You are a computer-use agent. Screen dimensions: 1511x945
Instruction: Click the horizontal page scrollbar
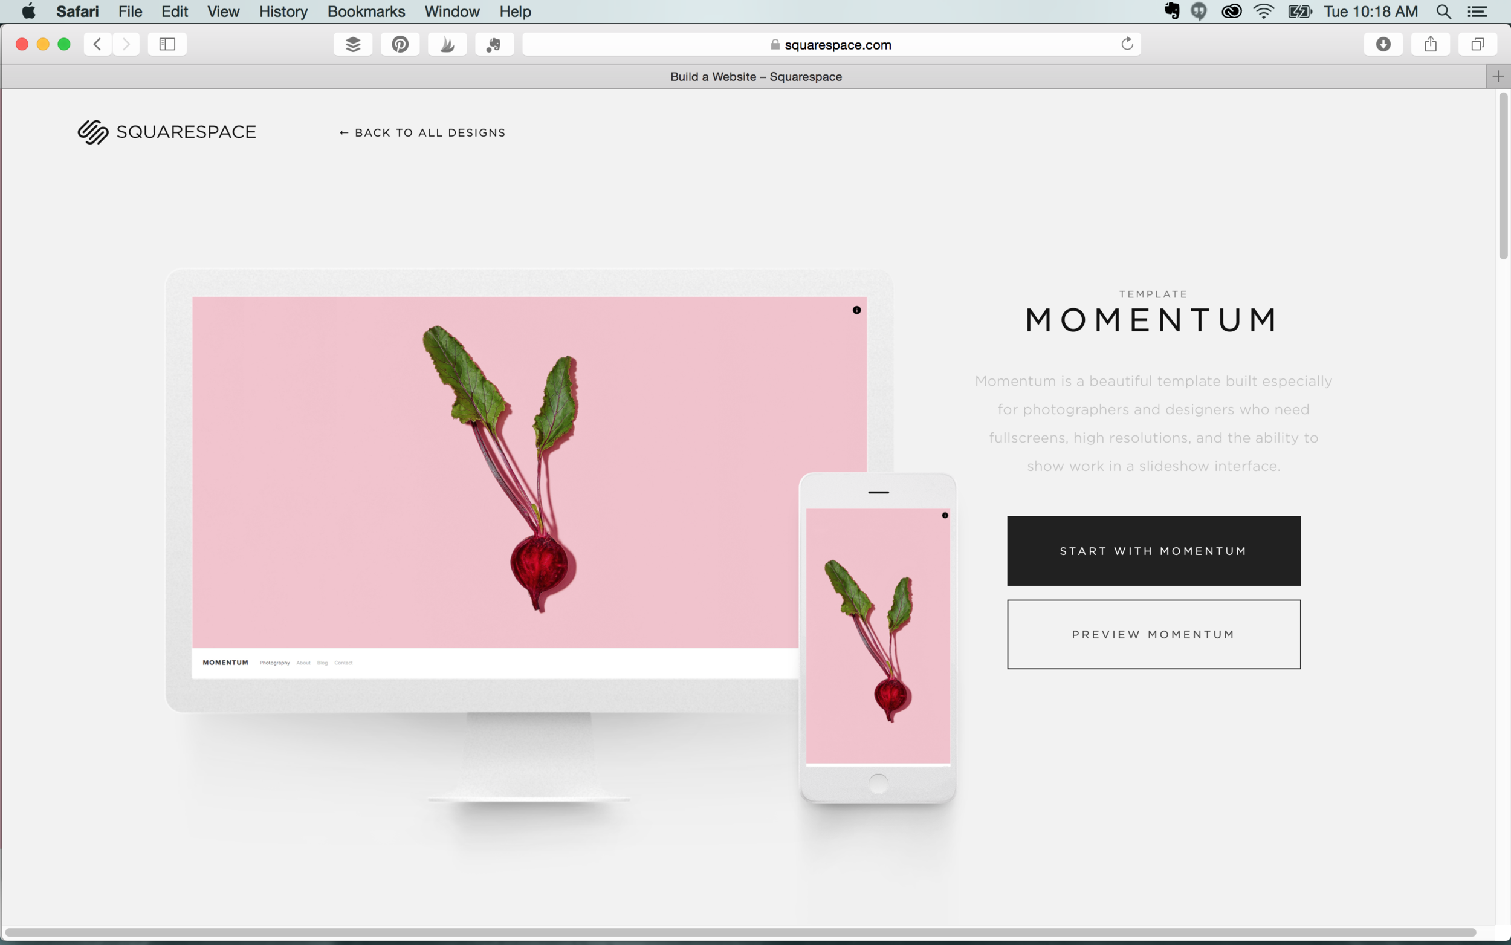(x=740, y=932)
